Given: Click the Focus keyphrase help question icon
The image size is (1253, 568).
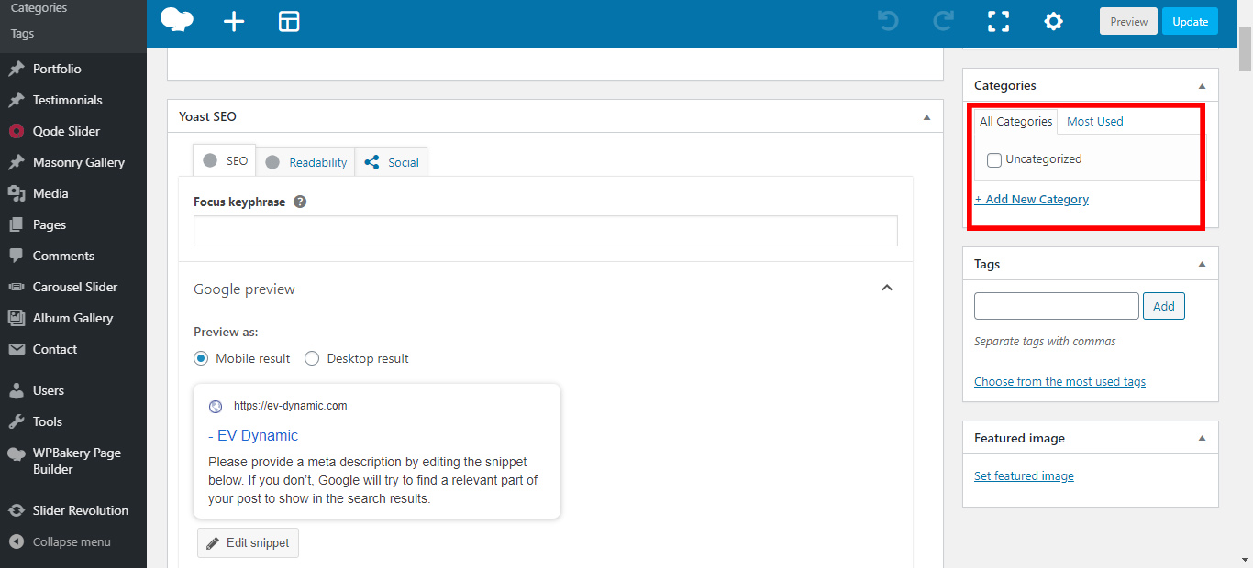Looking at the screenshot, I should pos(300,202).
